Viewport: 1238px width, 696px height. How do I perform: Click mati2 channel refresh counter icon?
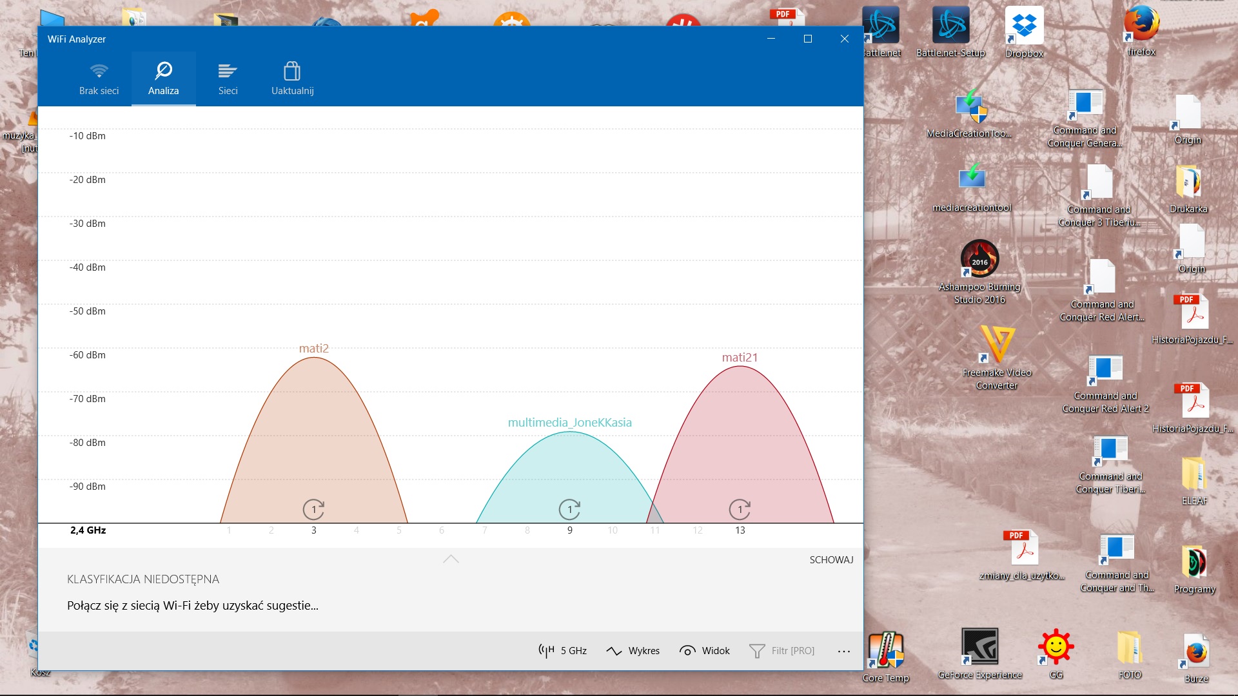click(313, 510)
